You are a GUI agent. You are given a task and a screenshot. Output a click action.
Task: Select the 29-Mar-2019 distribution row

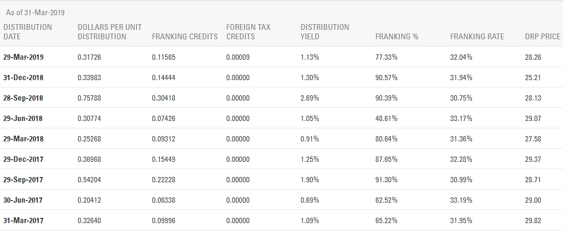point(281,57)
